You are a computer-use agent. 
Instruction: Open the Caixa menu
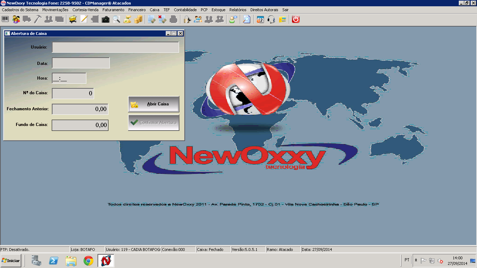pos(155,10)
